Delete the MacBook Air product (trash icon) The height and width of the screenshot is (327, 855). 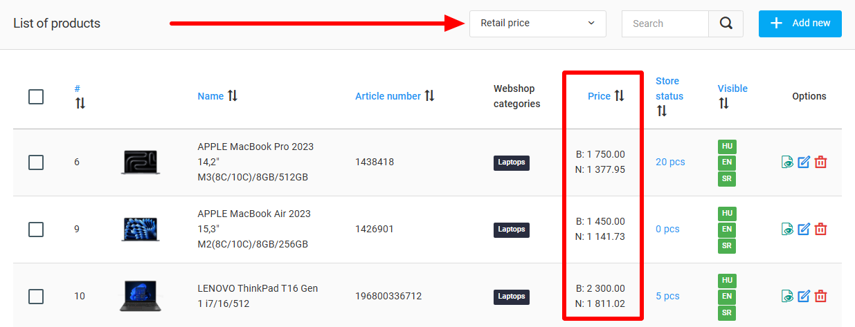(820, 229)
